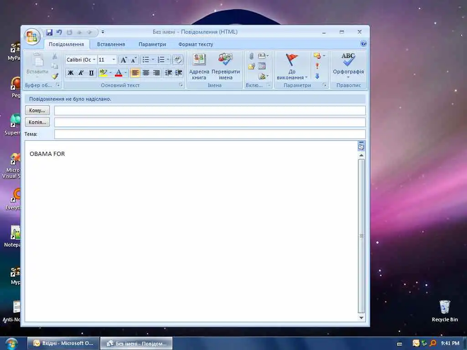Screen dimensions: 467x350
Task: Expand Параметри group dialog launcher
Action: [324, 85]
